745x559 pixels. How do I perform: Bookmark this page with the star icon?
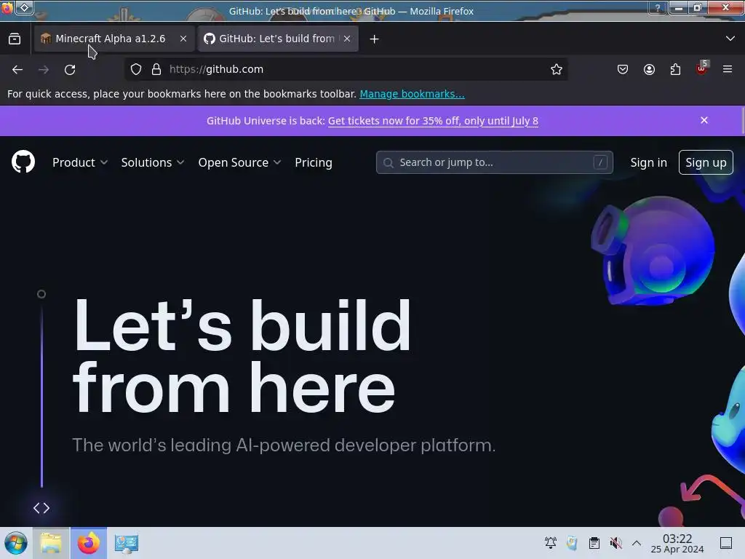(x=557, y=69)
